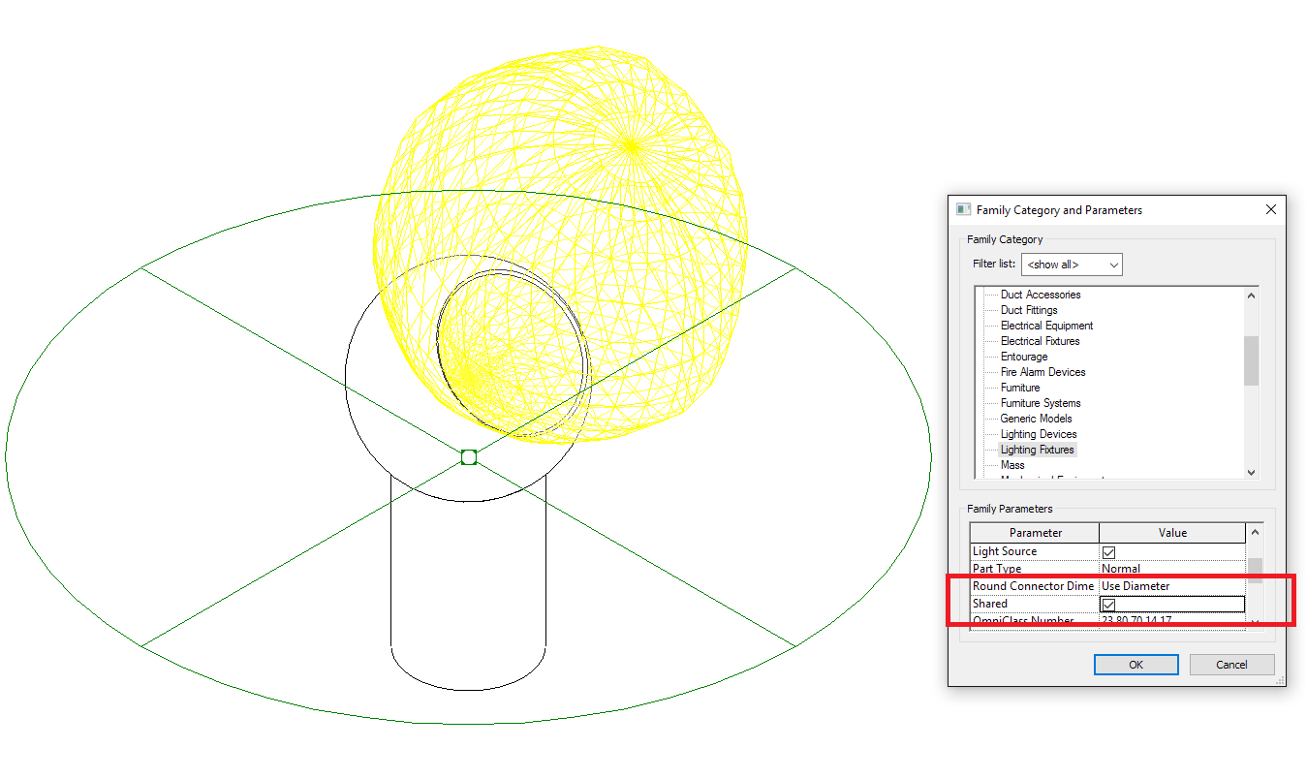Choose Electrical Fixtures category

pos(1040,341)
